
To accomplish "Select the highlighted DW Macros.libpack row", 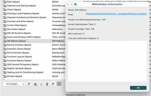I will (17, 41).
